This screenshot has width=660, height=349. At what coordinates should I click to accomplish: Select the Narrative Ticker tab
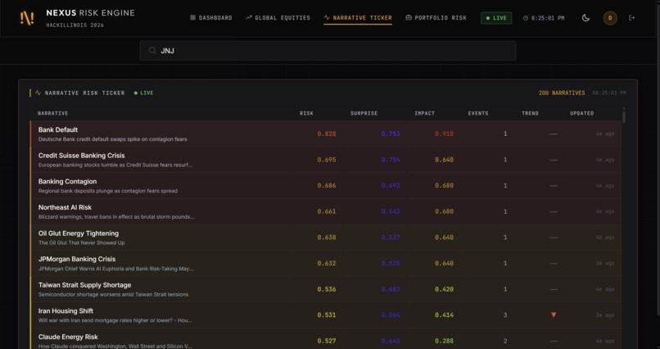(x=358, y=18)
